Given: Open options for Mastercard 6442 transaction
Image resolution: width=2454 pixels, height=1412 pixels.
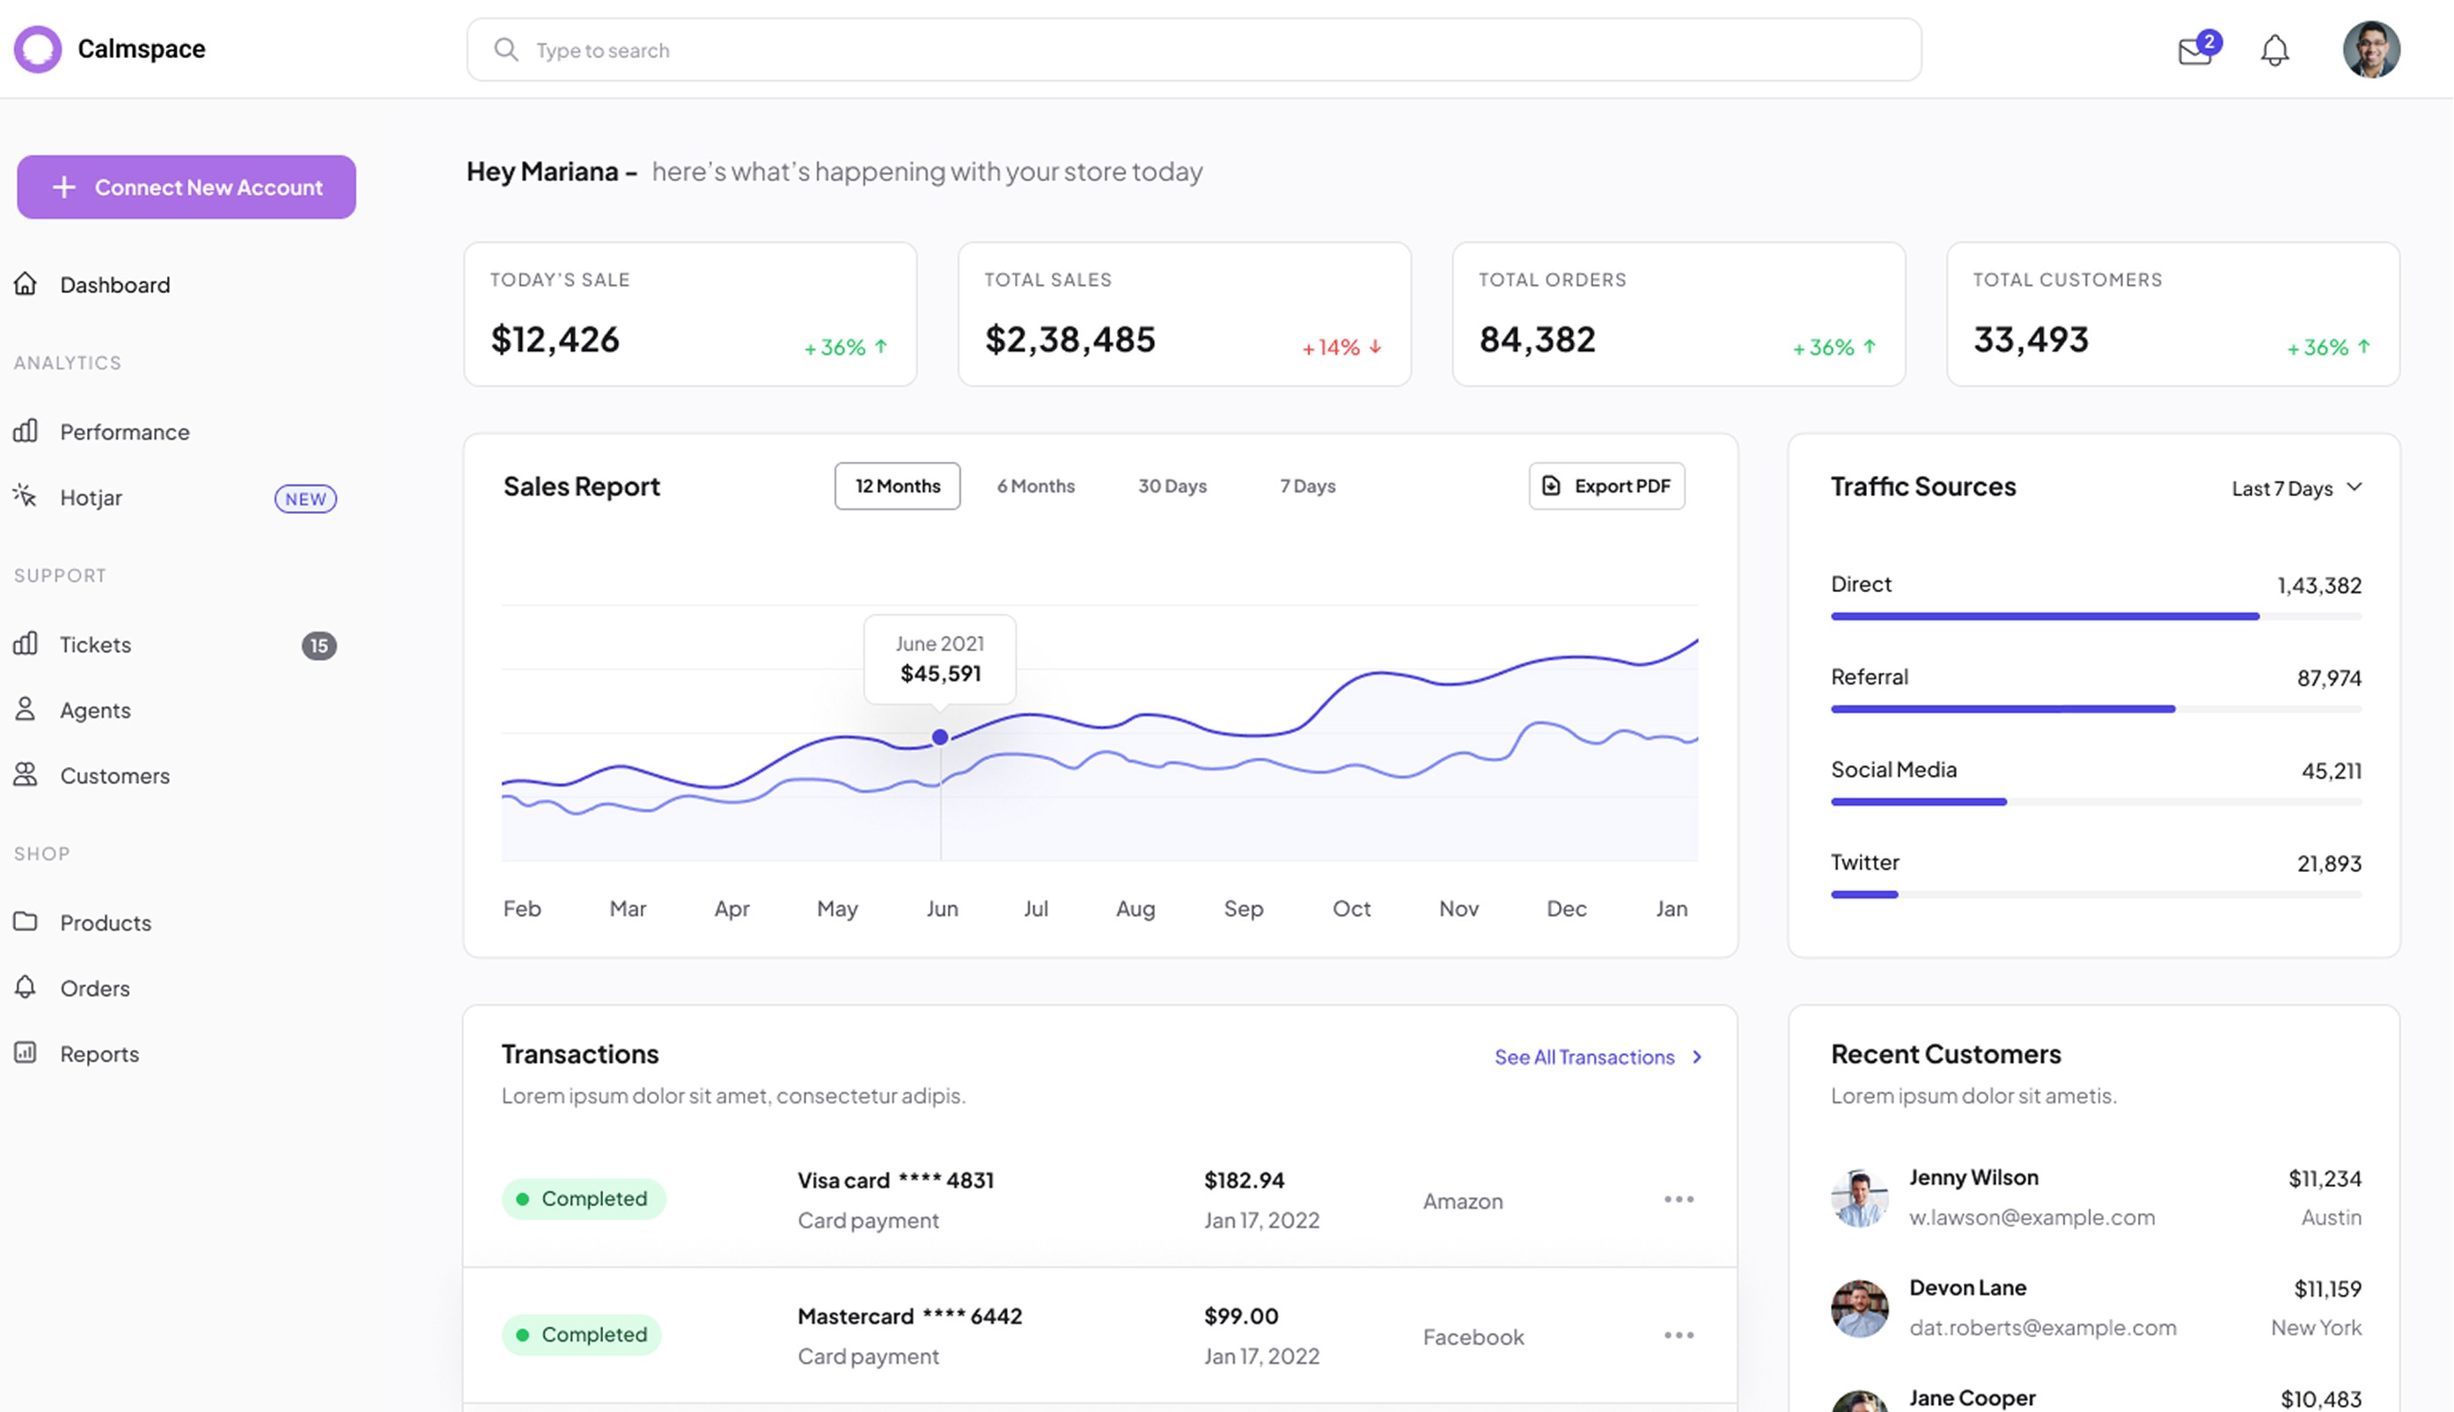Looking at the screenshot, I should pyautogui.click(x=1678, y=1335).
